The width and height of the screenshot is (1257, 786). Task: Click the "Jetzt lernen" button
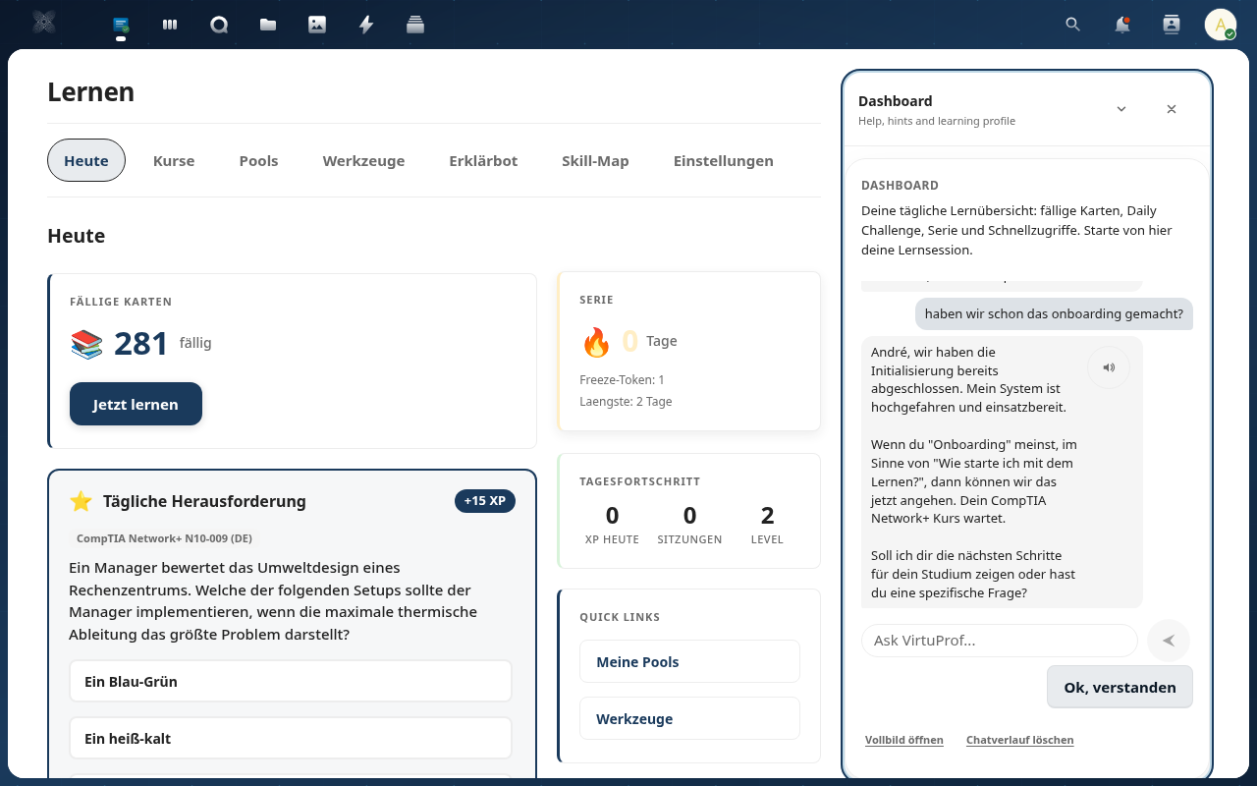(136, 404)
